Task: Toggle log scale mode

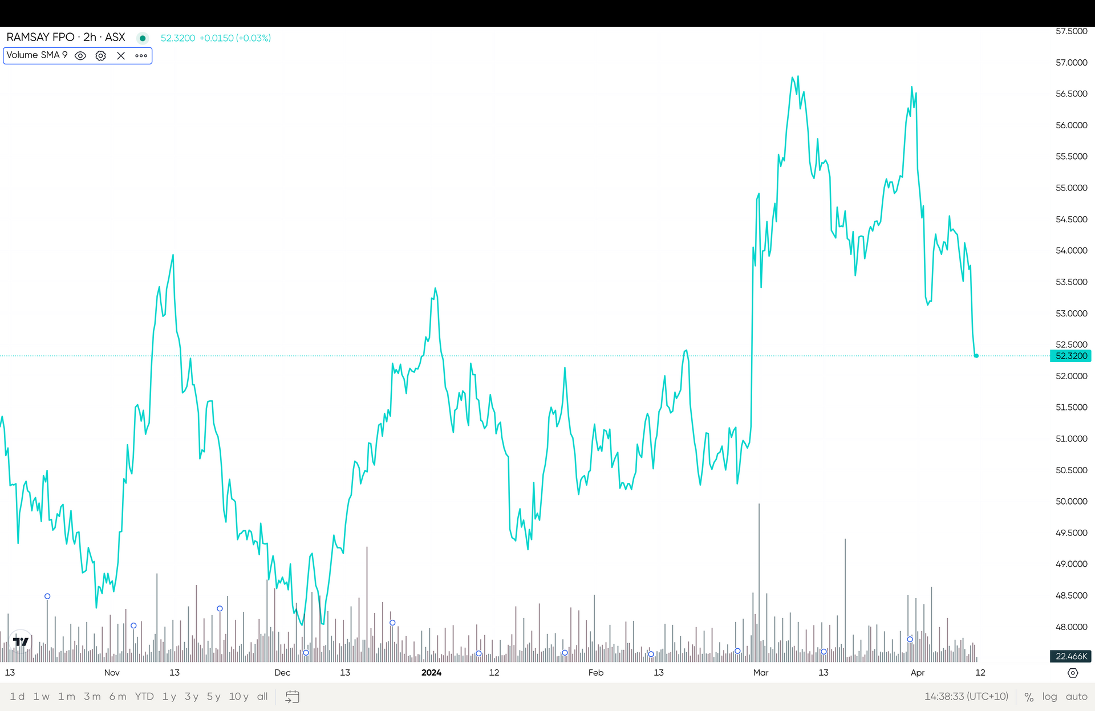Action: 1049,696
